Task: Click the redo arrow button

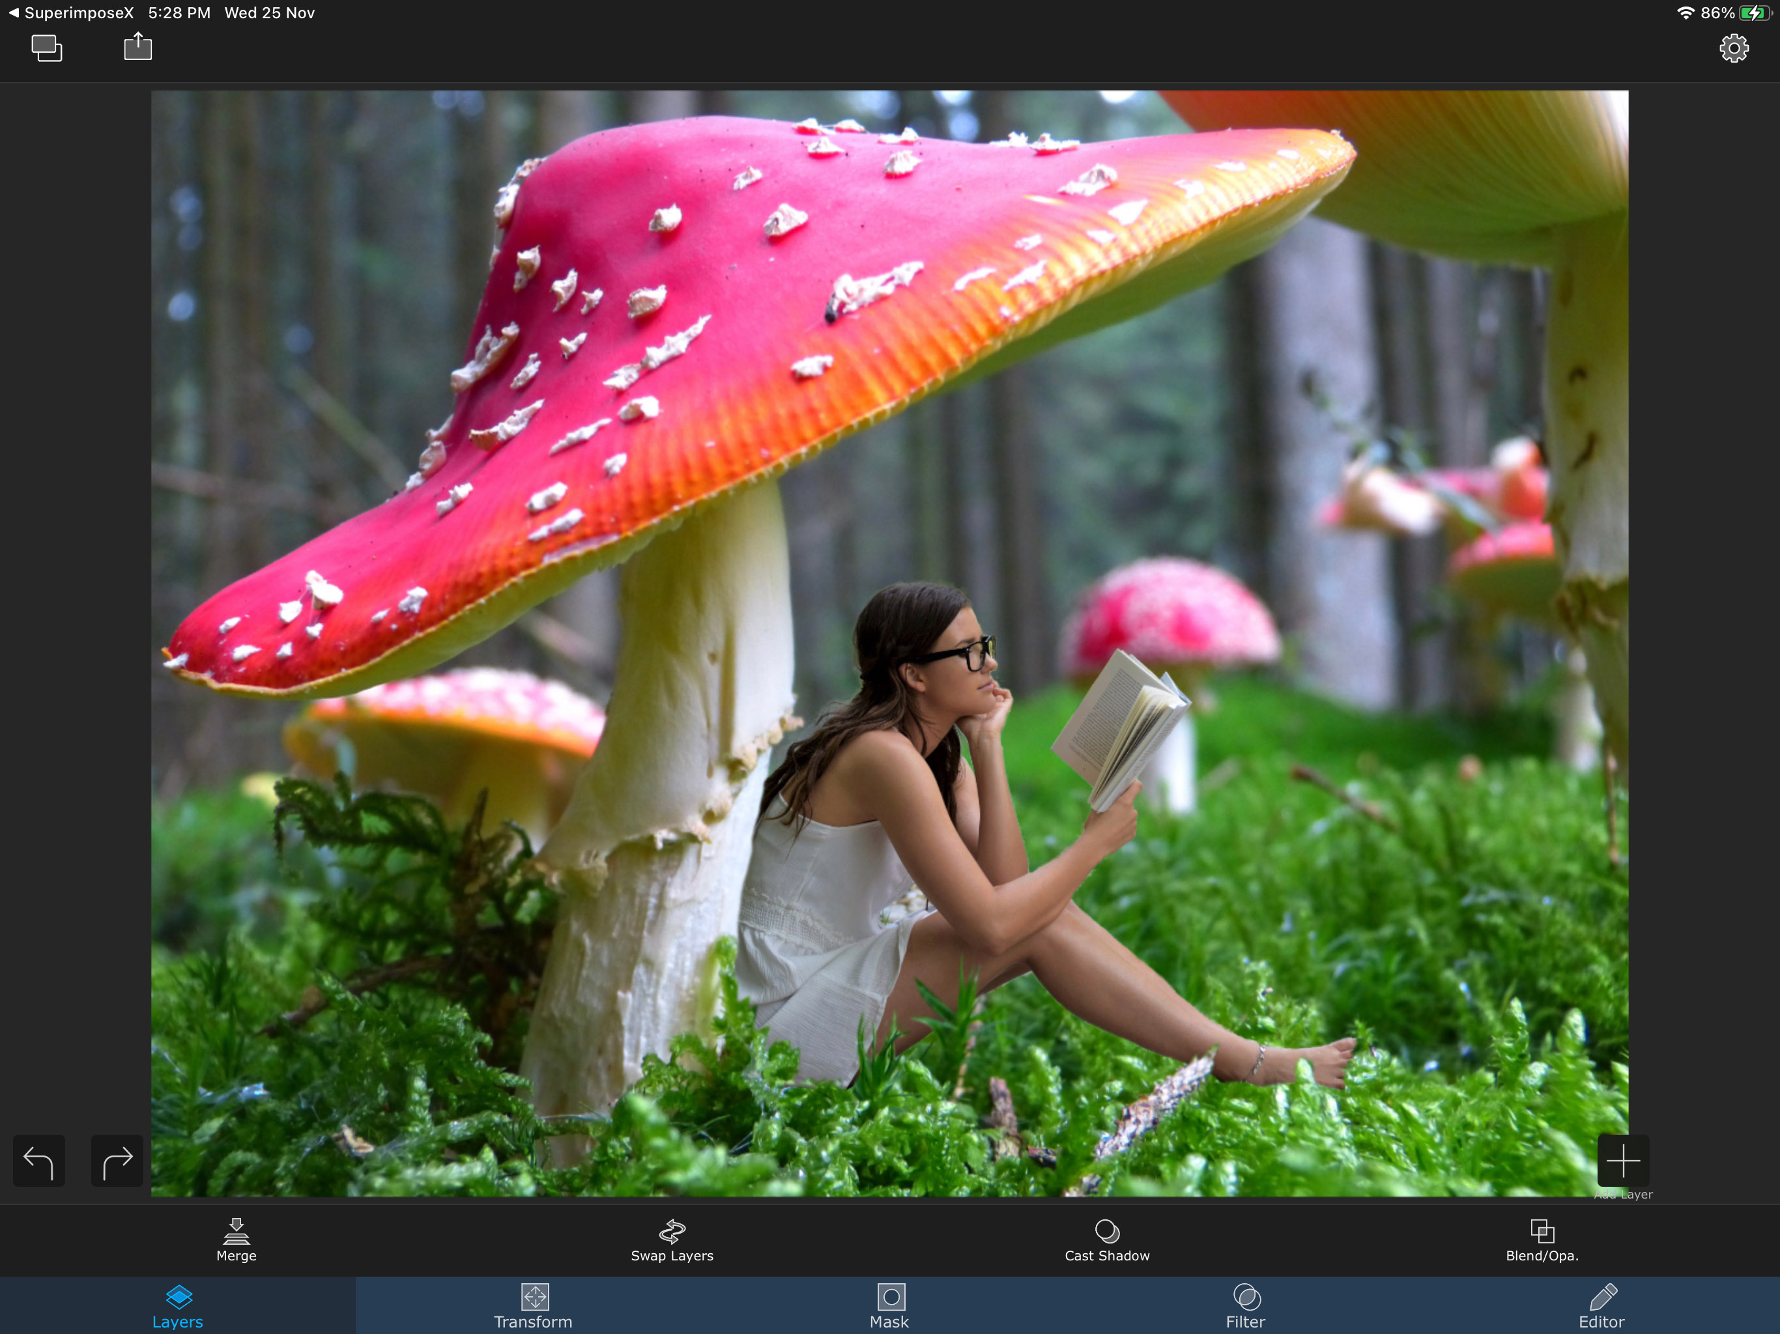Action: (x=117, y=1160)
